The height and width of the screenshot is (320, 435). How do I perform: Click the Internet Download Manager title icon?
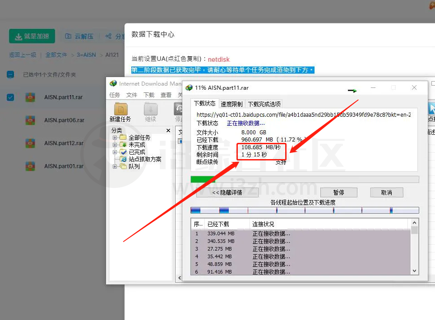tap(113, 83)
